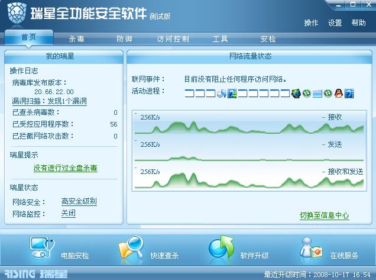Image resolution: width=376 pixels, height=280 pixels.
Task: Minimize the Rising window
Action: (x=339, y=5)
